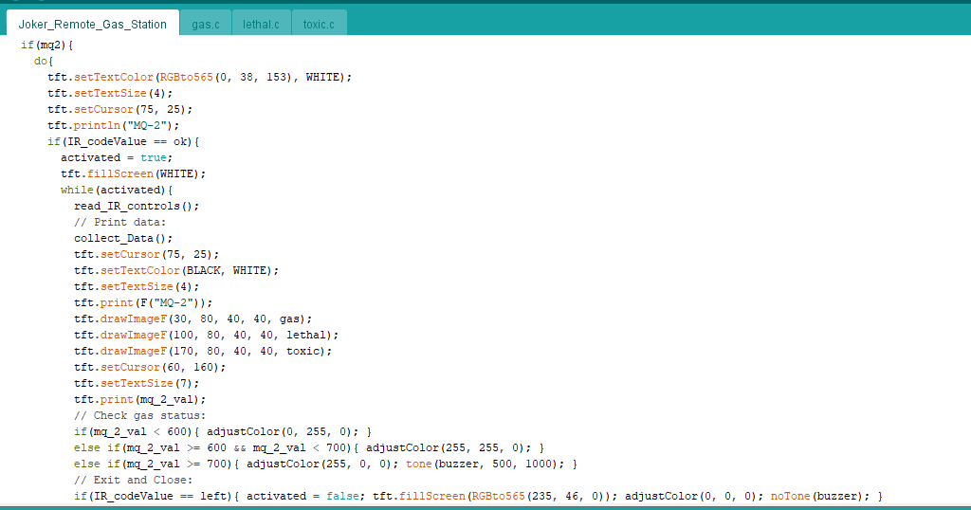
Task: Click the drawImageF line drawing gas
Action: (x=192, y=319)
